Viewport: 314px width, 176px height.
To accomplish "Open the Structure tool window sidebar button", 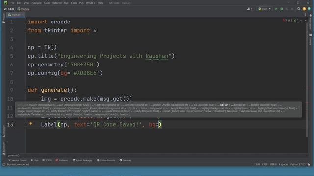I will 4,131.
